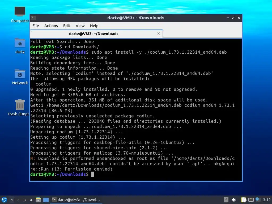This screenshot has height=204, width=272.
Task: Switch to workspace 1
Action: coord(12,200)
